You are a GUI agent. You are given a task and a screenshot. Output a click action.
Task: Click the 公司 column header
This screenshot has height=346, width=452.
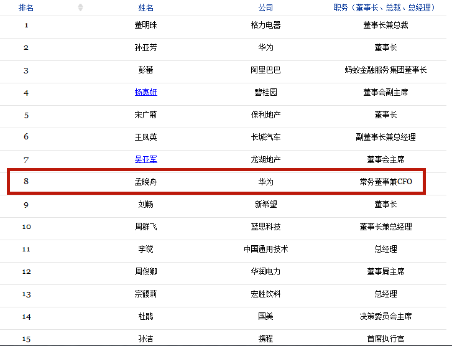[265, 8]
